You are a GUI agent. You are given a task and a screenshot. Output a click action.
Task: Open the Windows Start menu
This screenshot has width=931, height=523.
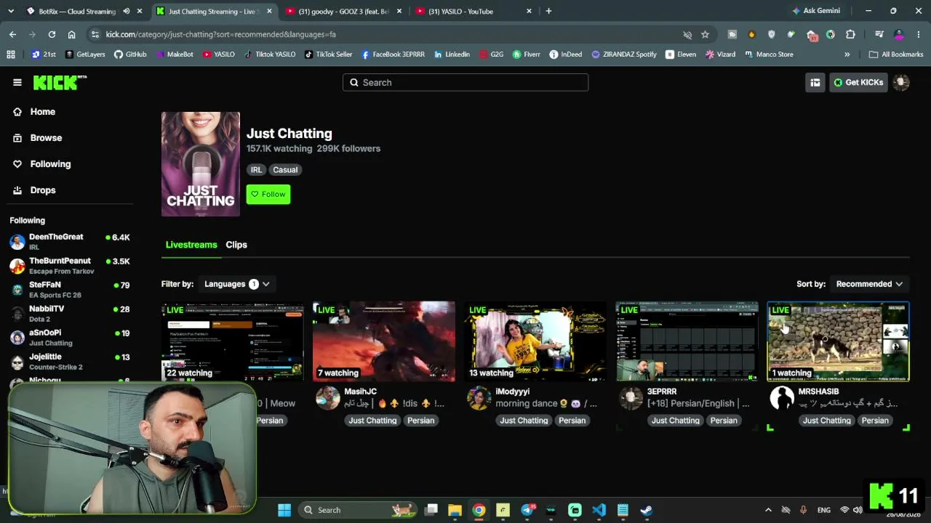click(284, 510)
